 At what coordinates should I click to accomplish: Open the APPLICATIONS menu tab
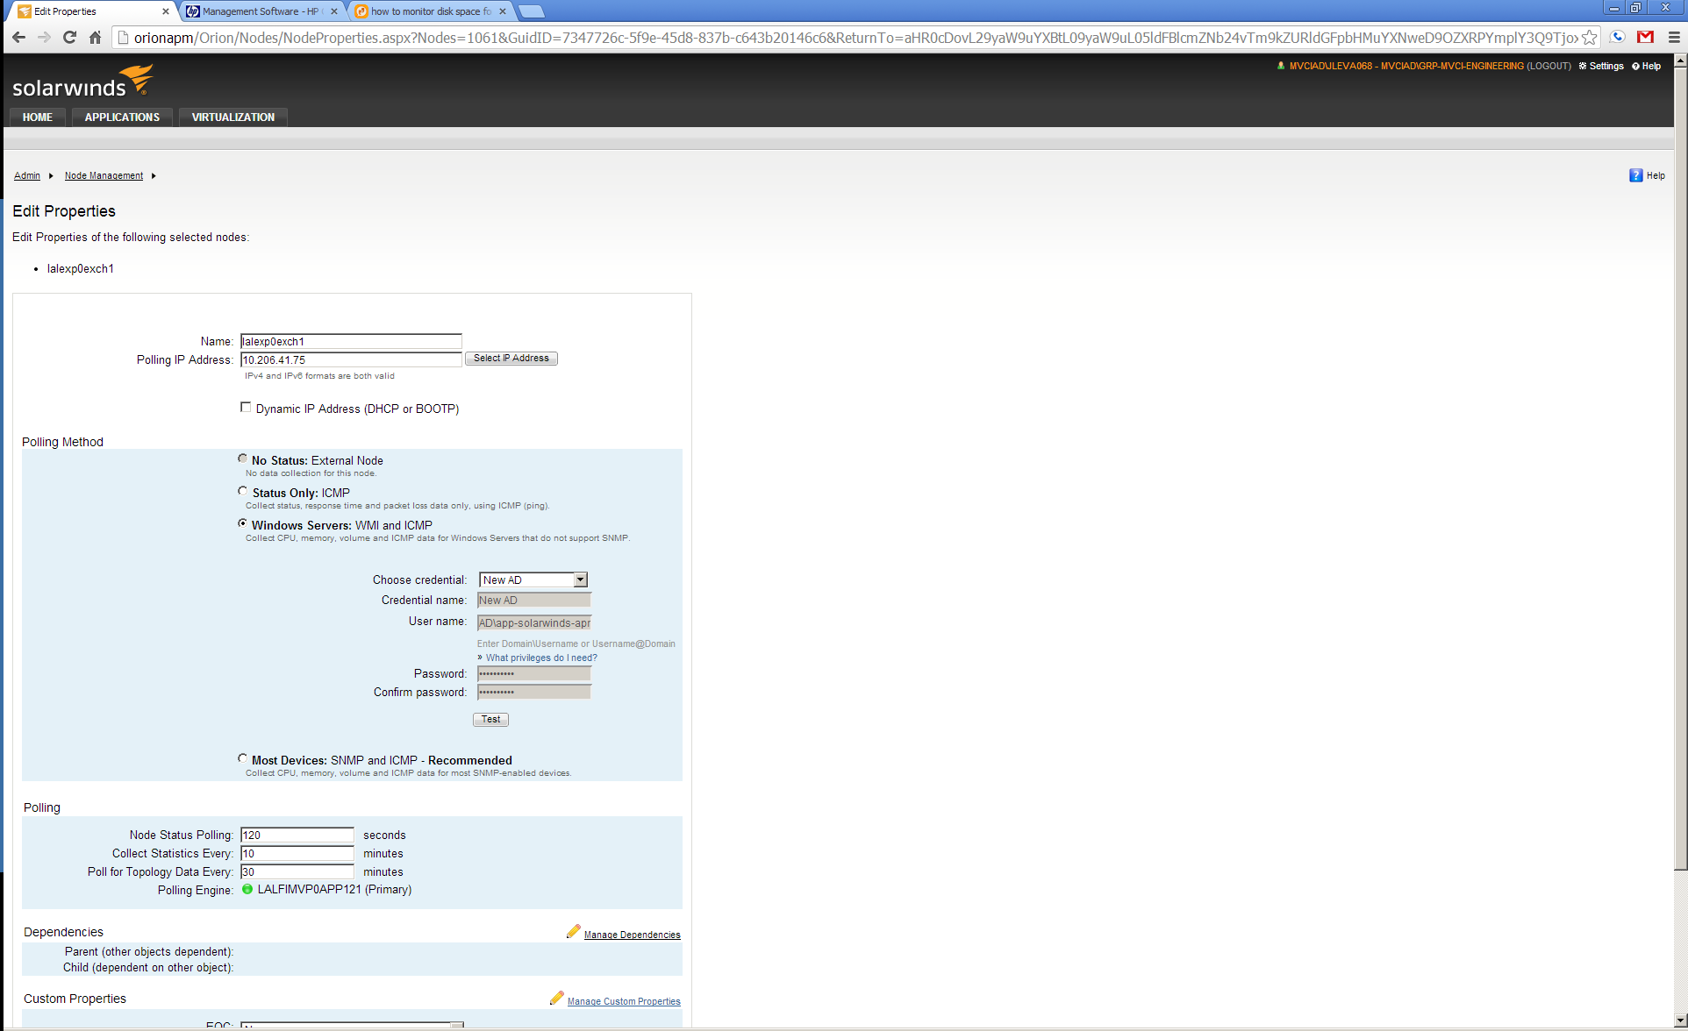pyautogui.click(x=122, y=117)
